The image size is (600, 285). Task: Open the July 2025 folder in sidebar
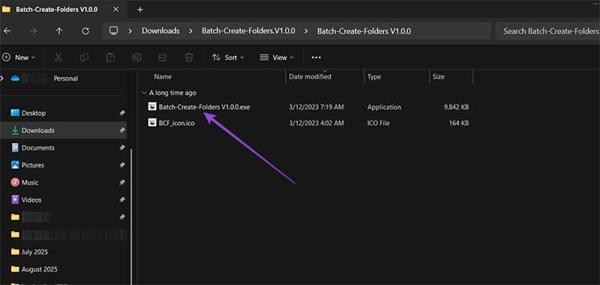click(x=34, y=252)
